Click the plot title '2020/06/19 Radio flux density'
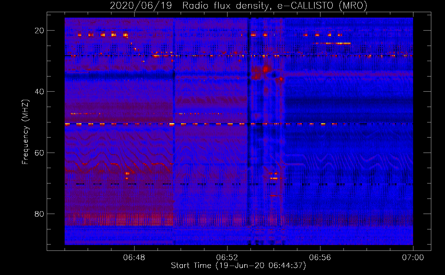Image resolution: width=445 pixels, height=275 pixels. pyautogui.click(x=238, y=5)
